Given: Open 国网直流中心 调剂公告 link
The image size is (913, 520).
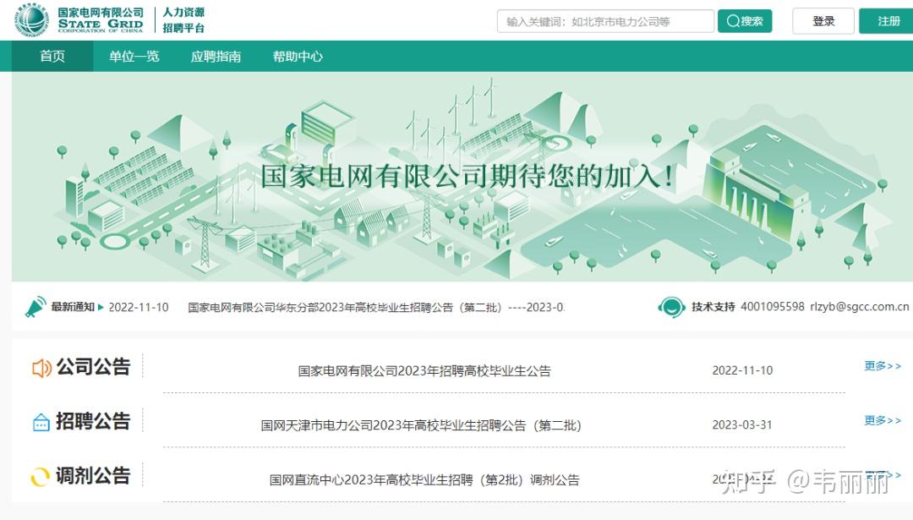Looking at the screenshot, I should (424, 479).
